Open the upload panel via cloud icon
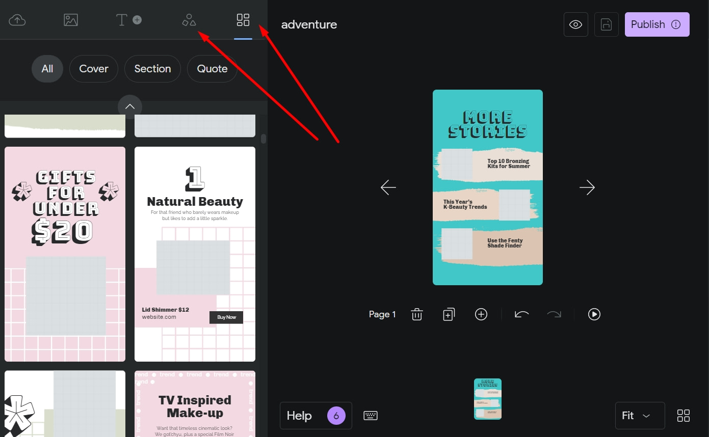 tap(17, 19)
